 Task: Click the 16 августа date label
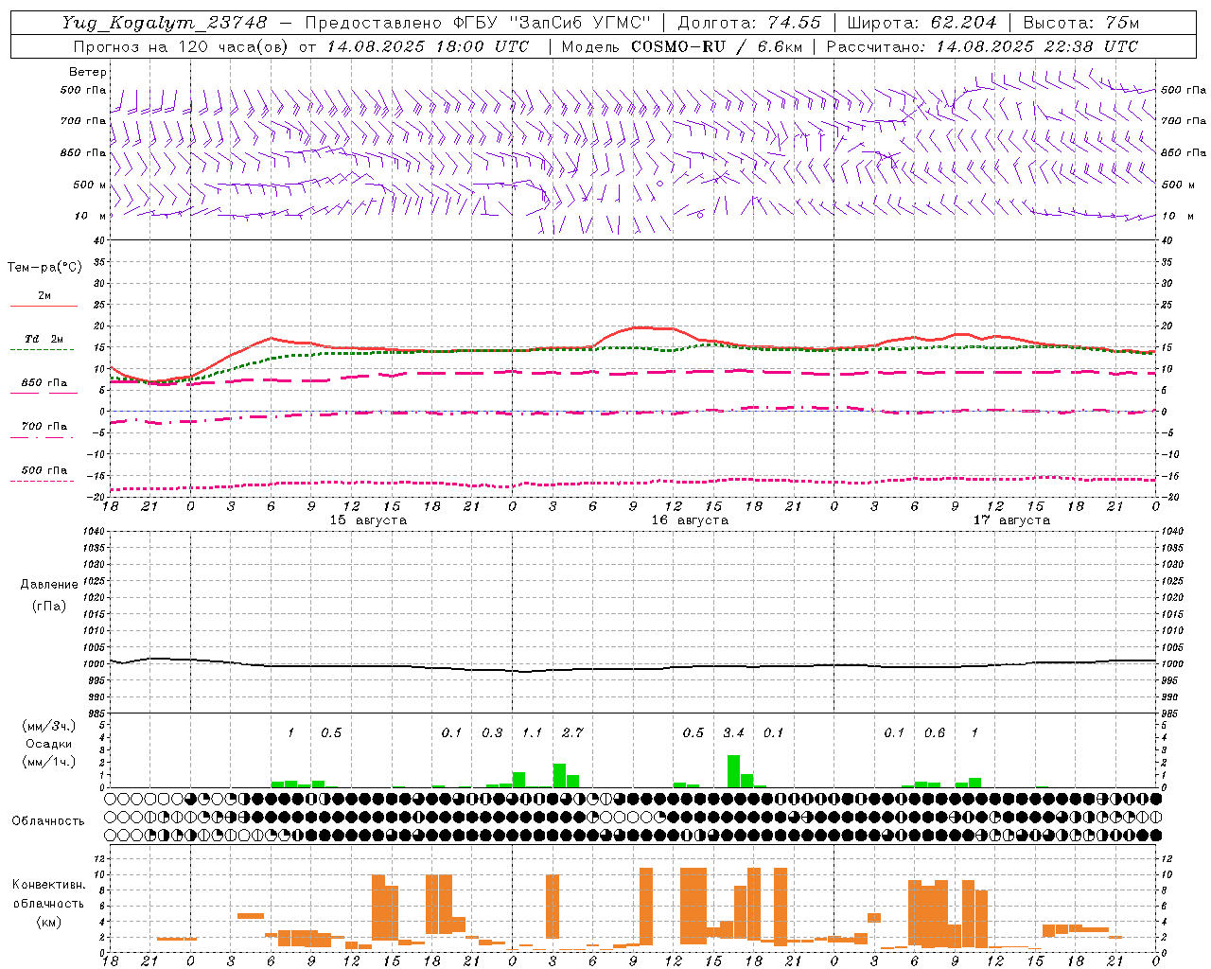[x=690, y=520]
